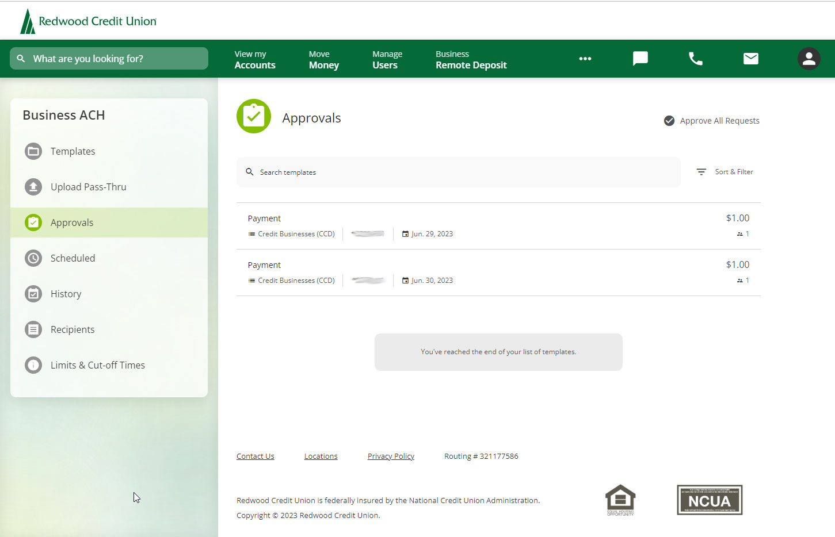
Task: Click the Contact Us link
Action: tap(256, 456)
